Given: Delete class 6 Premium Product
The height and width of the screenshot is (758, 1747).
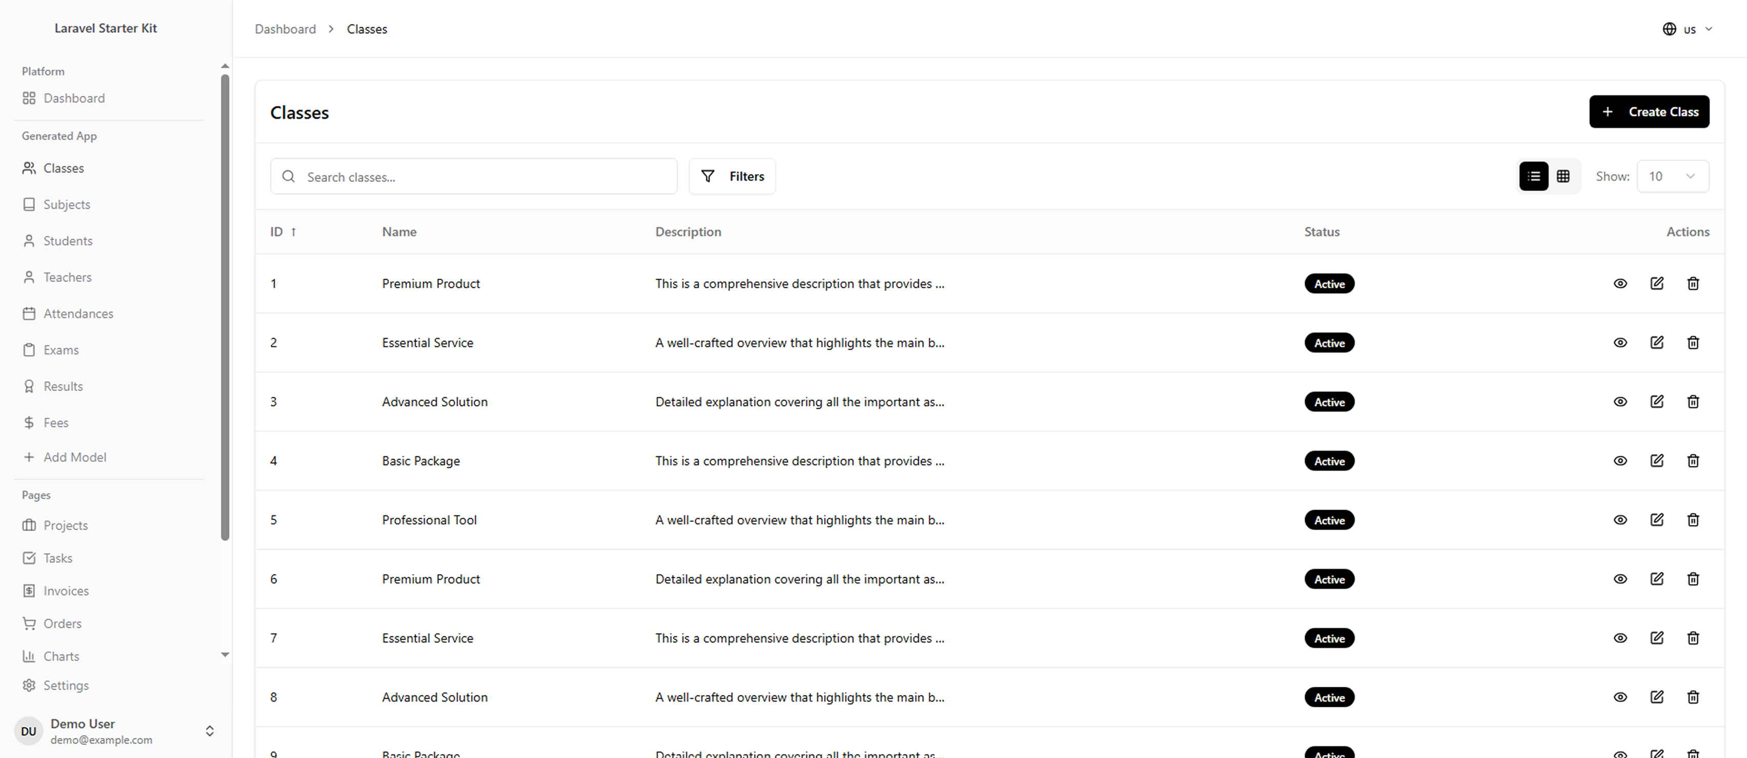Looking at the screenshot, I should (1693, 579).
